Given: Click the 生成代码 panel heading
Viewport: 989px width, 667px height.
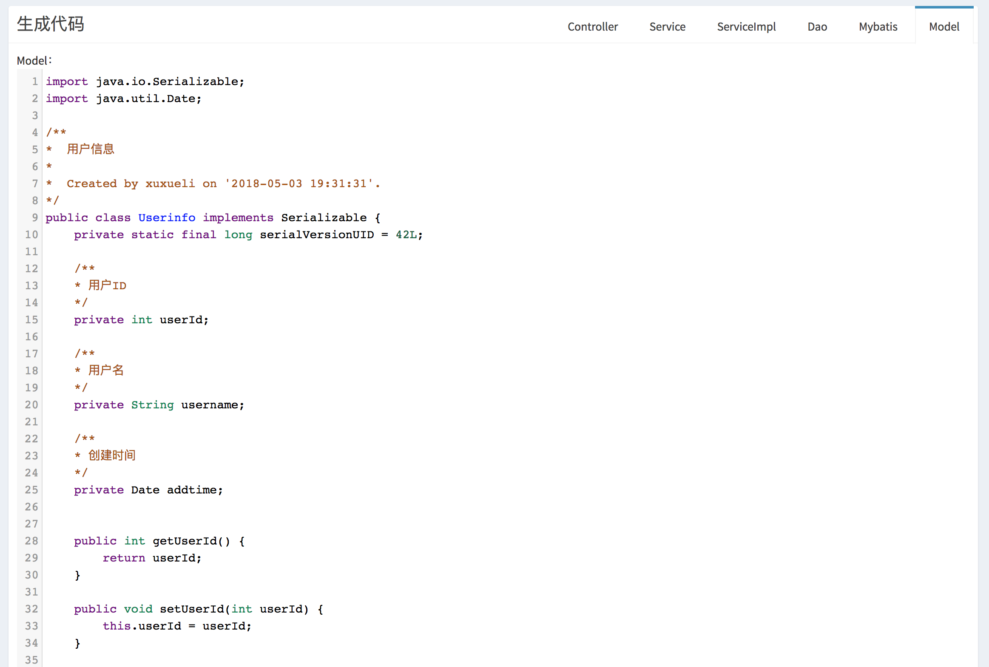Looking at the screenshot, I should [x=51, y=24].
